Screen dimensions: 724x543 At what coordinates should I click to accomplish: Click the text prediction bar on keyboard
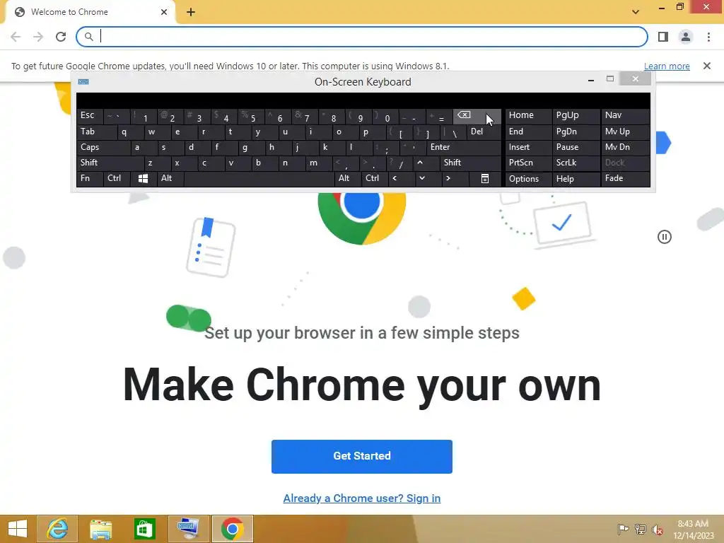[x=363, y=100]
